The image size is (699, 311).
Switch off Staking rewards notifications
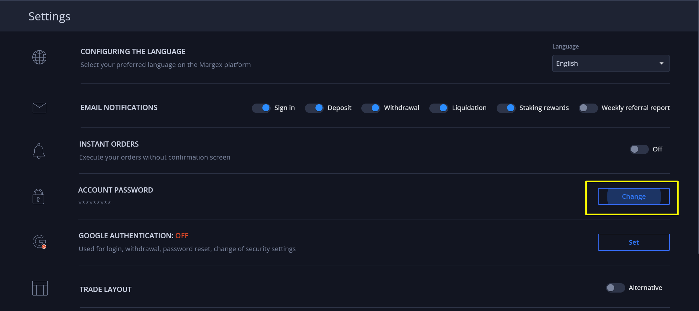tap(506, 108)
